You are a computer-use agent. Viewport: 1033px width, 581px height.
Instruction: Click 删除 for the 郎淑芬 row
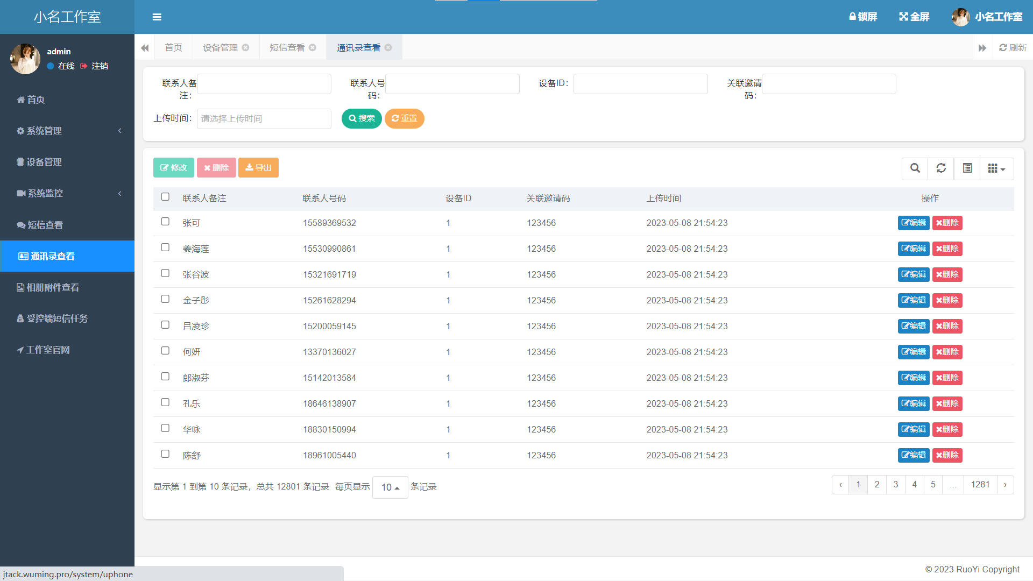(947, 378)
